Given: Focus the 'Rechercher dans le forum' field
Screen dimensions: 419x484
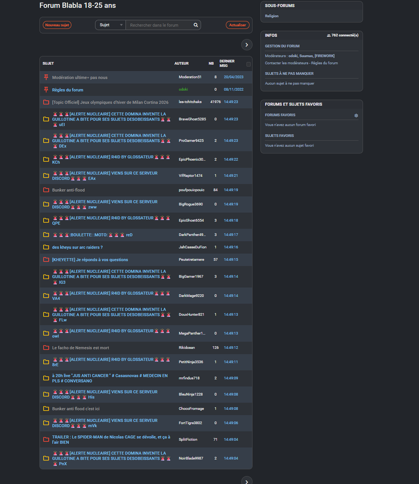Looking at the screenshot, I should pos(159,25).
